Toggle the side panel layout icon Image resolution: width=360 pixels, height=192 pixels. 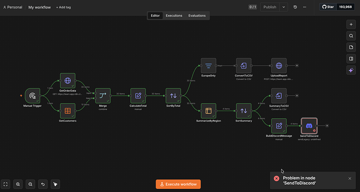351,59
